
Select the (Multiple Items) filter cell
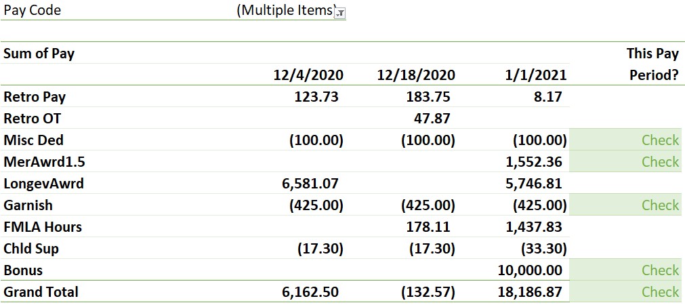tap(285, 11)
